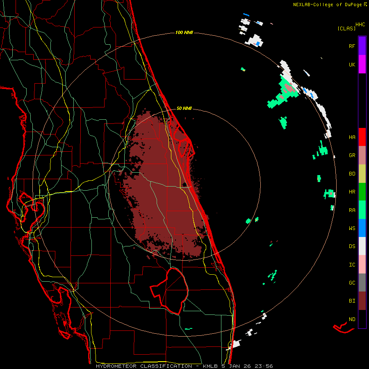Screen dimensions: 369x369
Task: Click the RF legend label
Action: click(352, 46)
